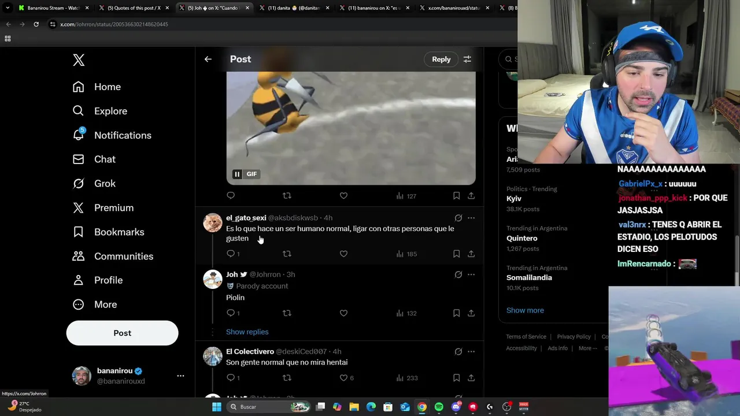Repost the Piolin reply
The height and width of the screenshot is (416, 740).
coord(287,313)
